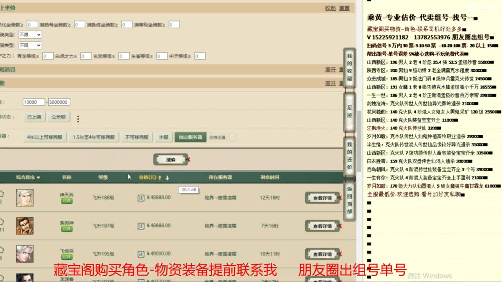Click the 中天等级 input field
Image resolution: width=502 pixels, height=282 pixels.
point(200,56)
